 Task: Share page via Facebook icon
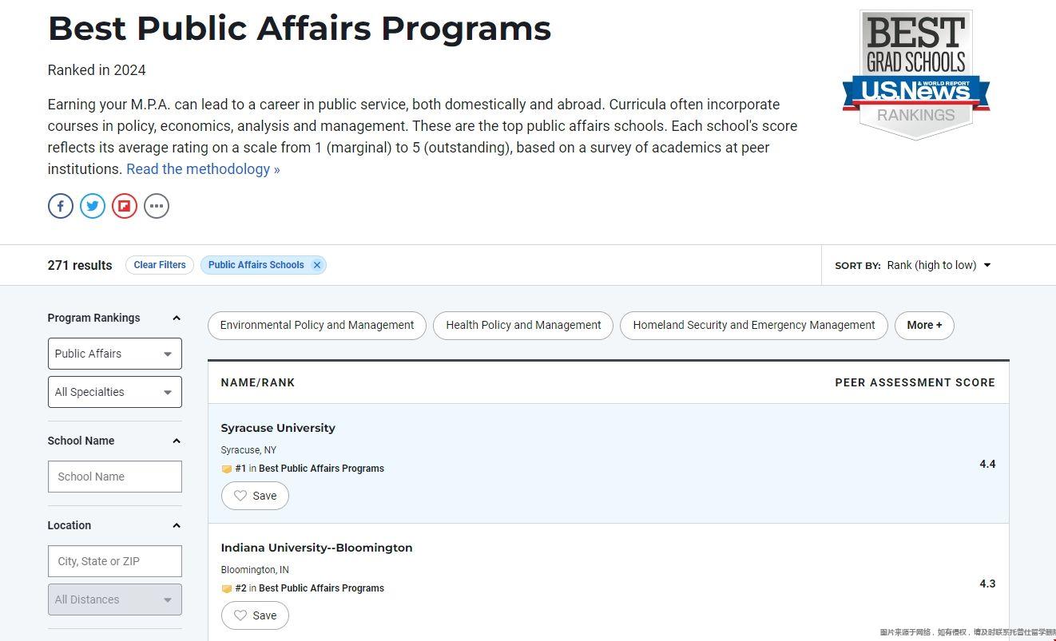pos(61,206)
